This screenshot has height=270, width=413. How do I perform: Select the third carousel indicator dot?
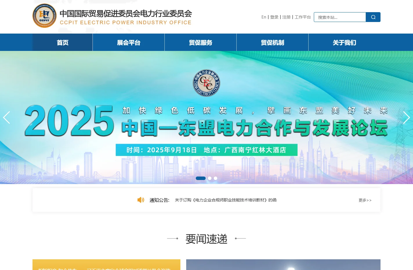pos(215,178)
